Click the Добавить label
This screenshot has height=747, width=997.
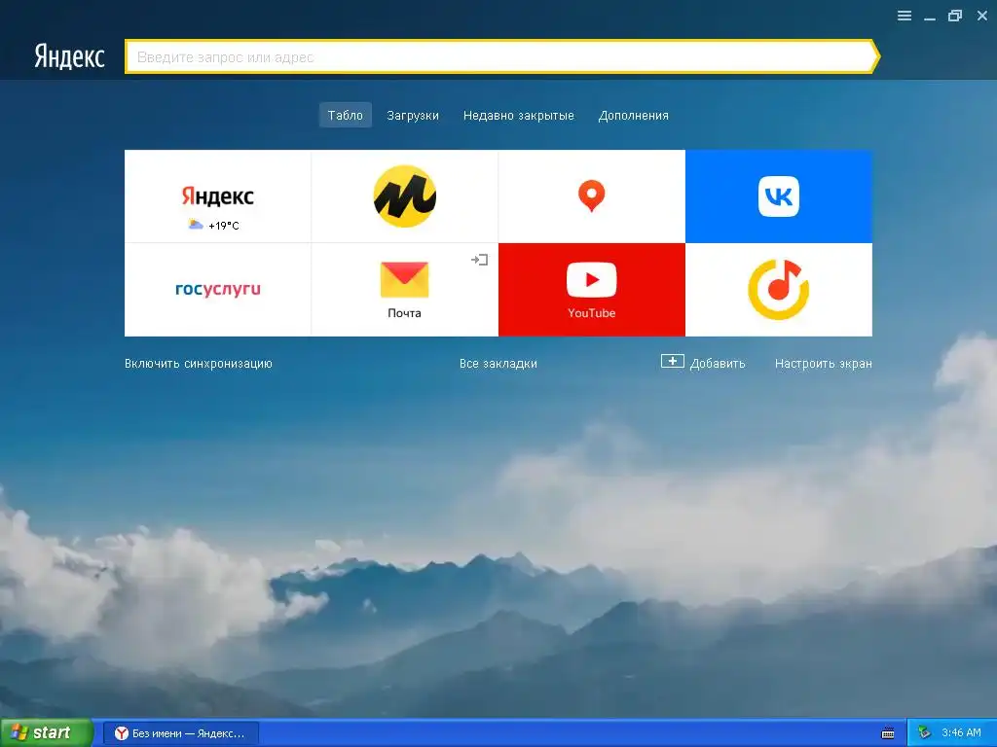click(x=718, y=364)
